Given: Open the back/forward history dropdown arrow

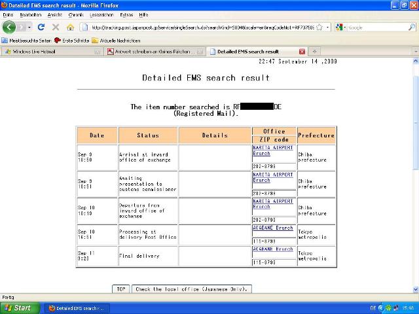Looking at the screenshot, I should click(x=29, y=27).
